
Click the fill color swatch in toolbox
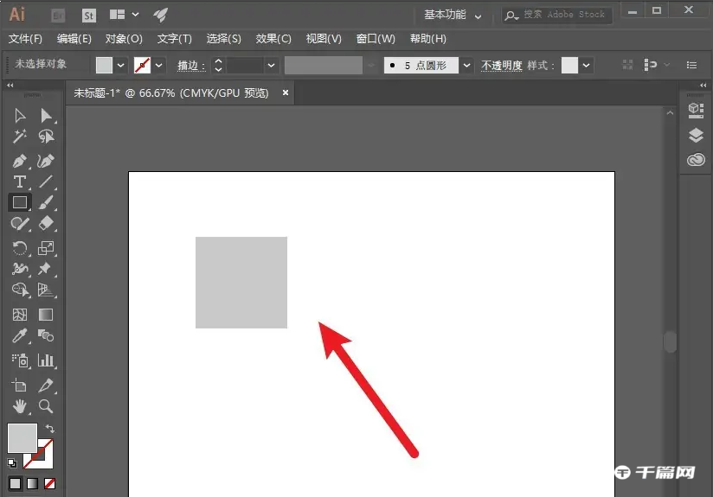point(22,438)
